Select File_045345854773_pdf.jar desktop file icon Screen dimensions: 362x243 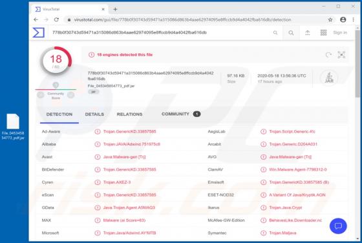(x=13, y=127)
